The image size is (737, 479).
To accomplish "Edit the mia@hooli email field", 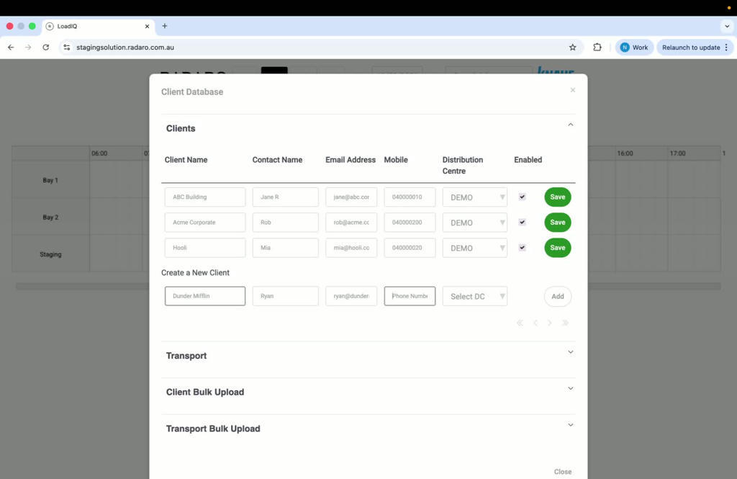I will pos(351,248).
